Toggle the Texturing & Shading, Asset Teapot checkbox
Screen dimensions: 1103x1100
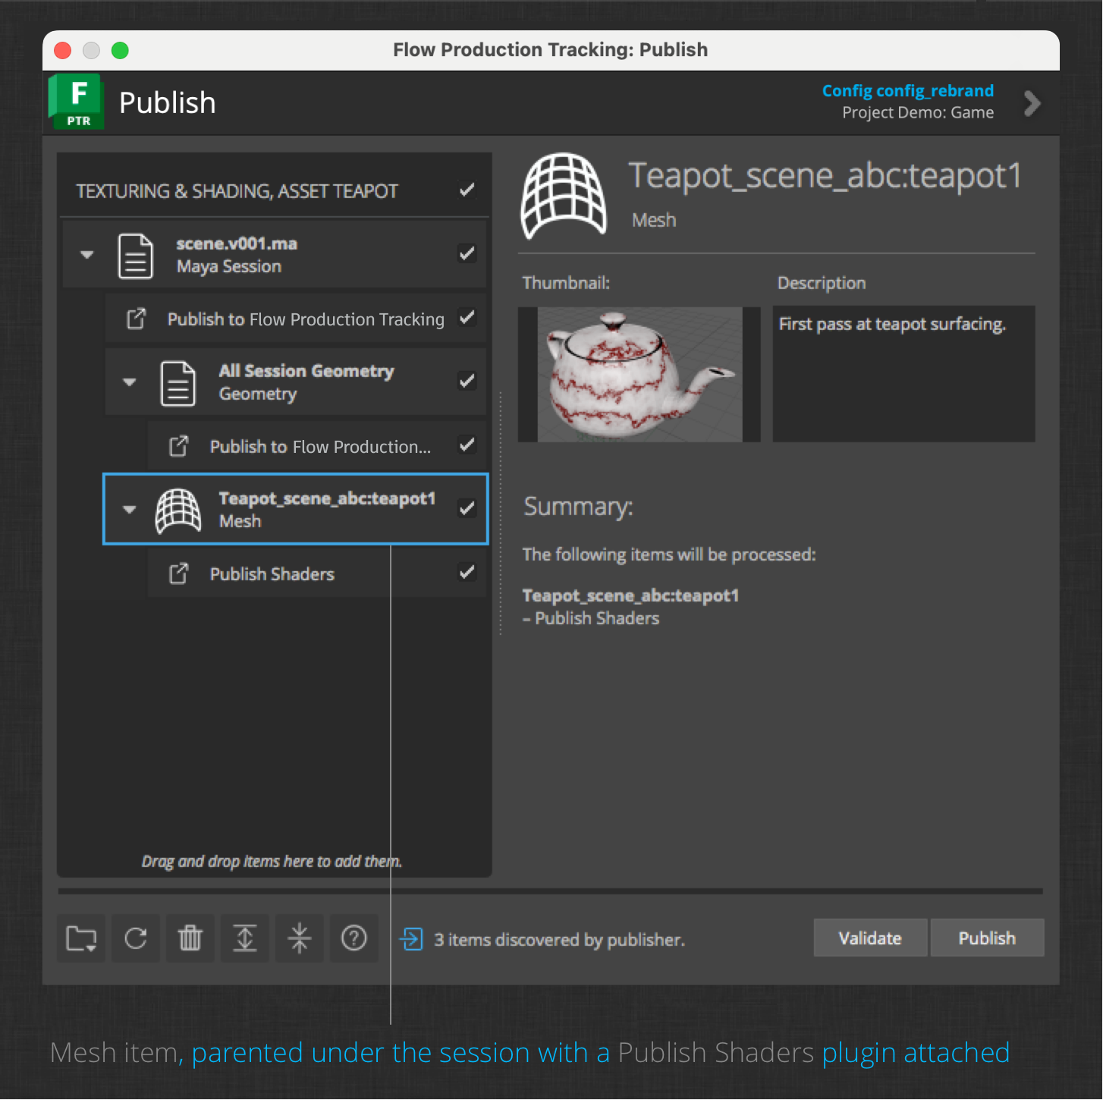[x=467, y=190]
